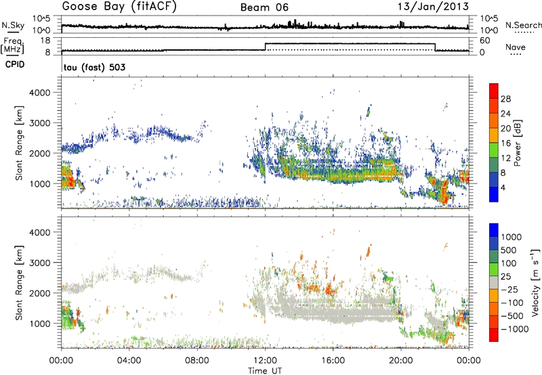The width and height of the screenshot is (542, 375).
Task: Click the "08:00" time axis label
Action: [x=197, y=361]
